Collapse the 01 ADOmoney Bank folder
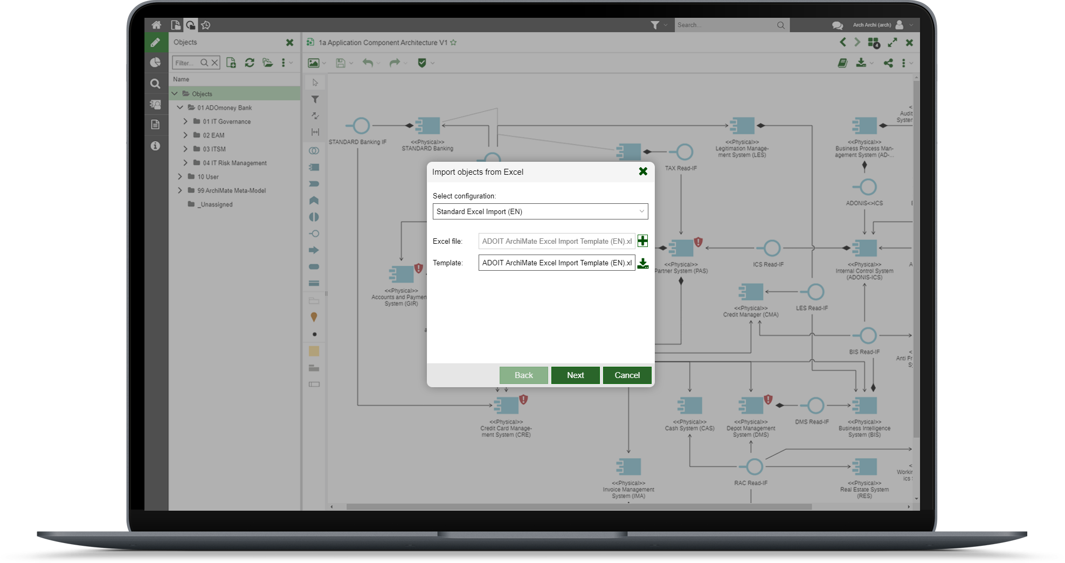The image size is (1065, 563). (180, 108)
